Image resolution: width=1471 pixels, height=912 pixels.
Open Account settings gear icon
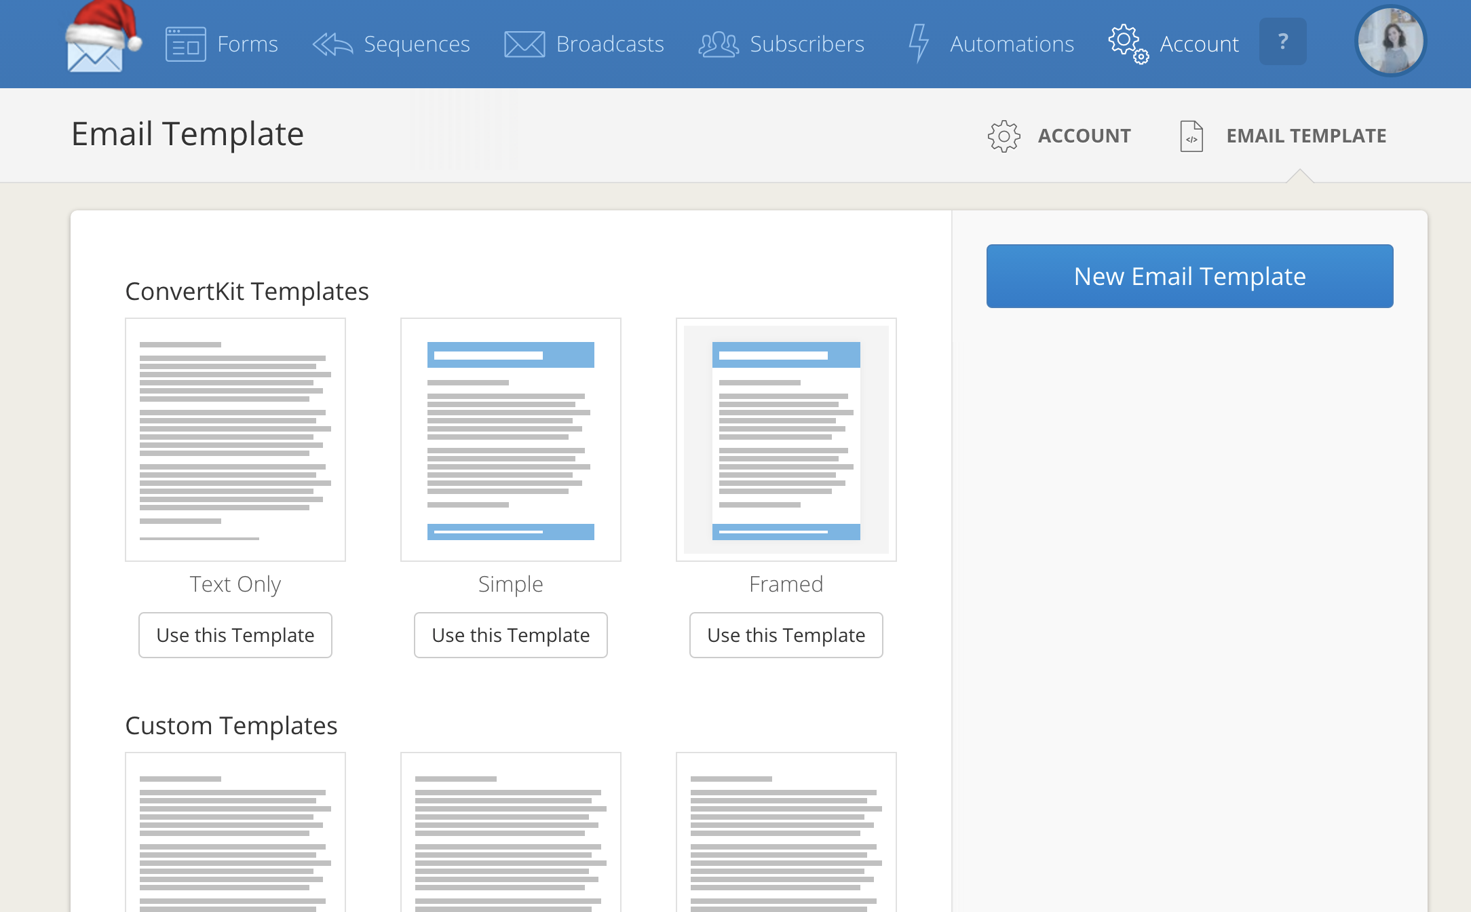1126,43
